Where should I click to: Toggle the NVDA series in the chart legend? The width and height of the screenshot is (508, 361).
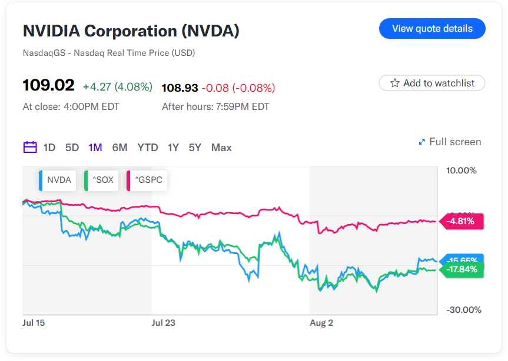click(x=57, y=180)
